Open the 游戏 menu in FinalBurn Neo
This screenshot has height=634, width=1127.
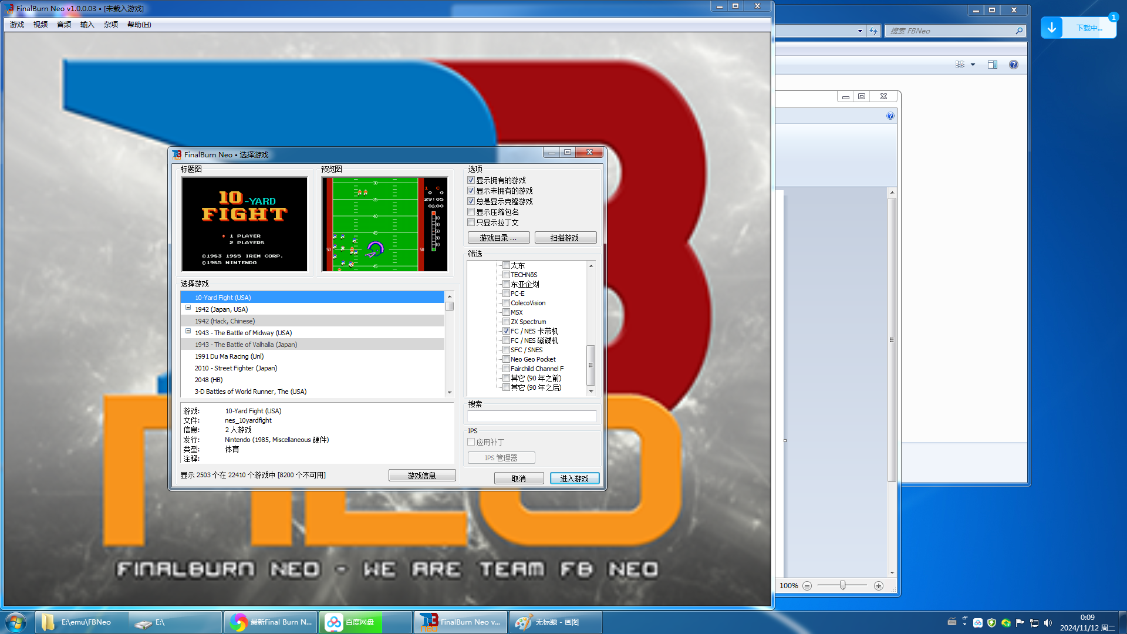16,25
